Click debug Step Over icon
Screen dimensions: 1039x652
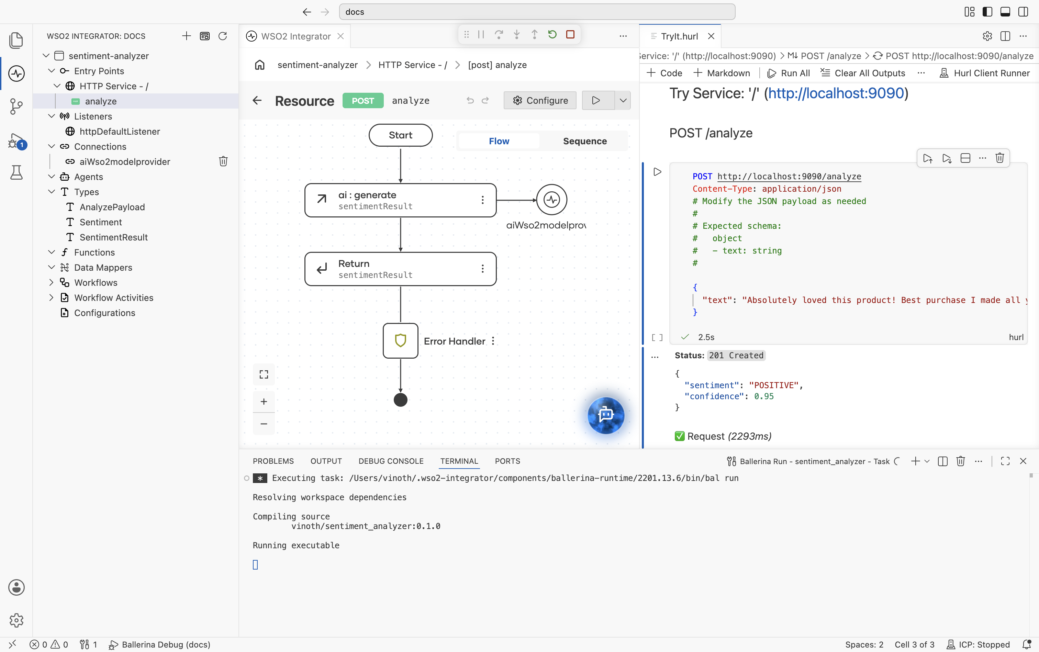point(499,34)
